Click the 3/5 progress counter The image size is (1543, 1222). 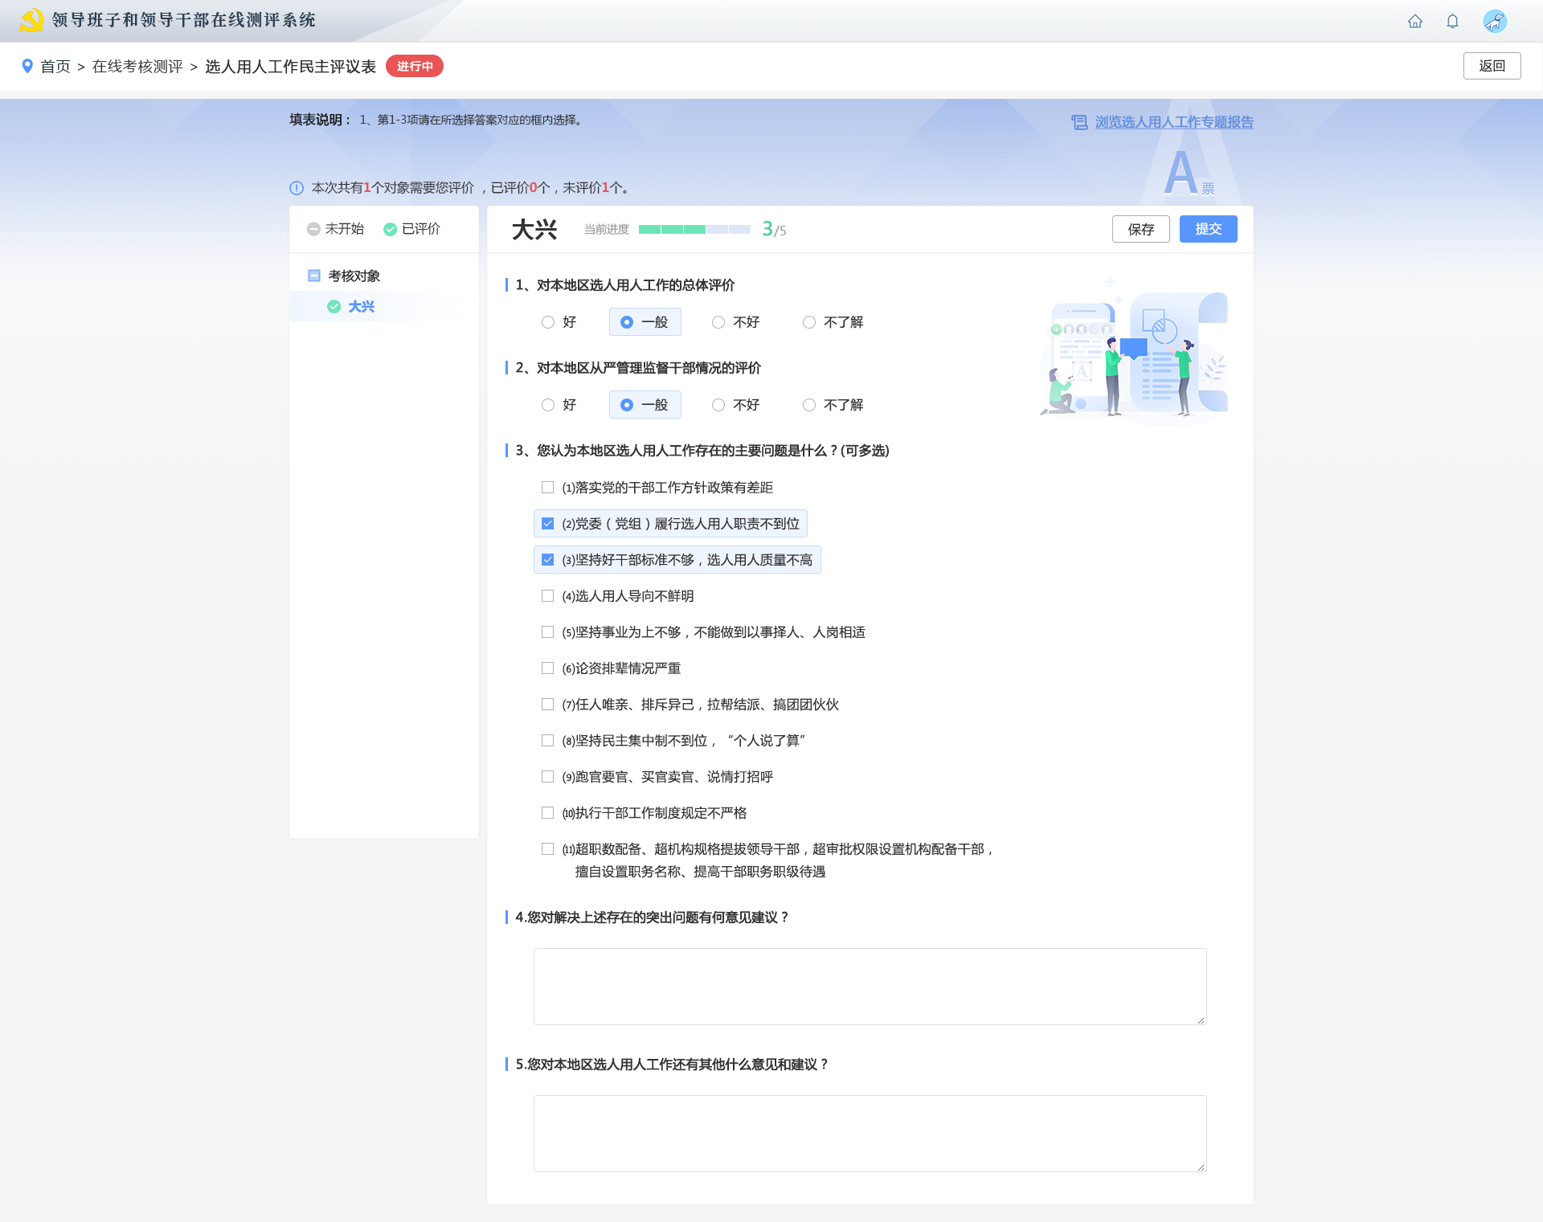(x=774, y=229)
